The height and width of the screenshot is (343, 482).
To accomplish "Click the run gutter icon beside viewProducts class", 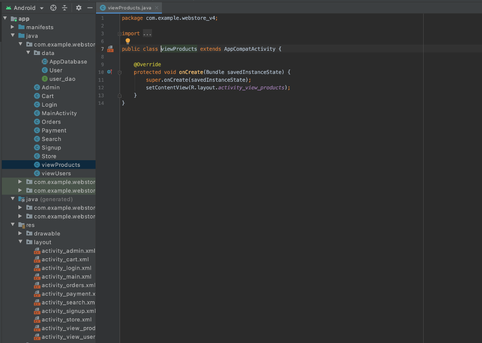I will coord(110,48).
